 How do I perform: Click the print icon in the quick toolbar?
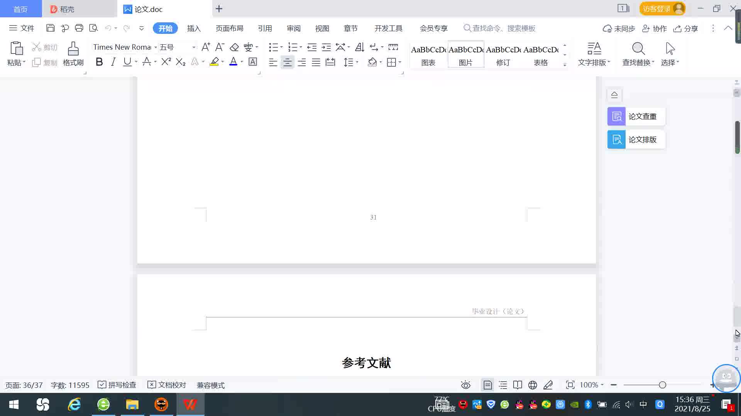[x=79, y=28]
